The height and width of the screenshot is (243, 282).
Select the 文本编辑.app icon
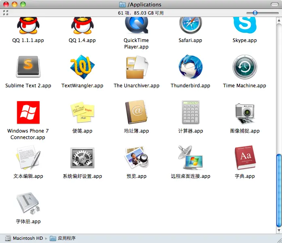click(28, 158)
